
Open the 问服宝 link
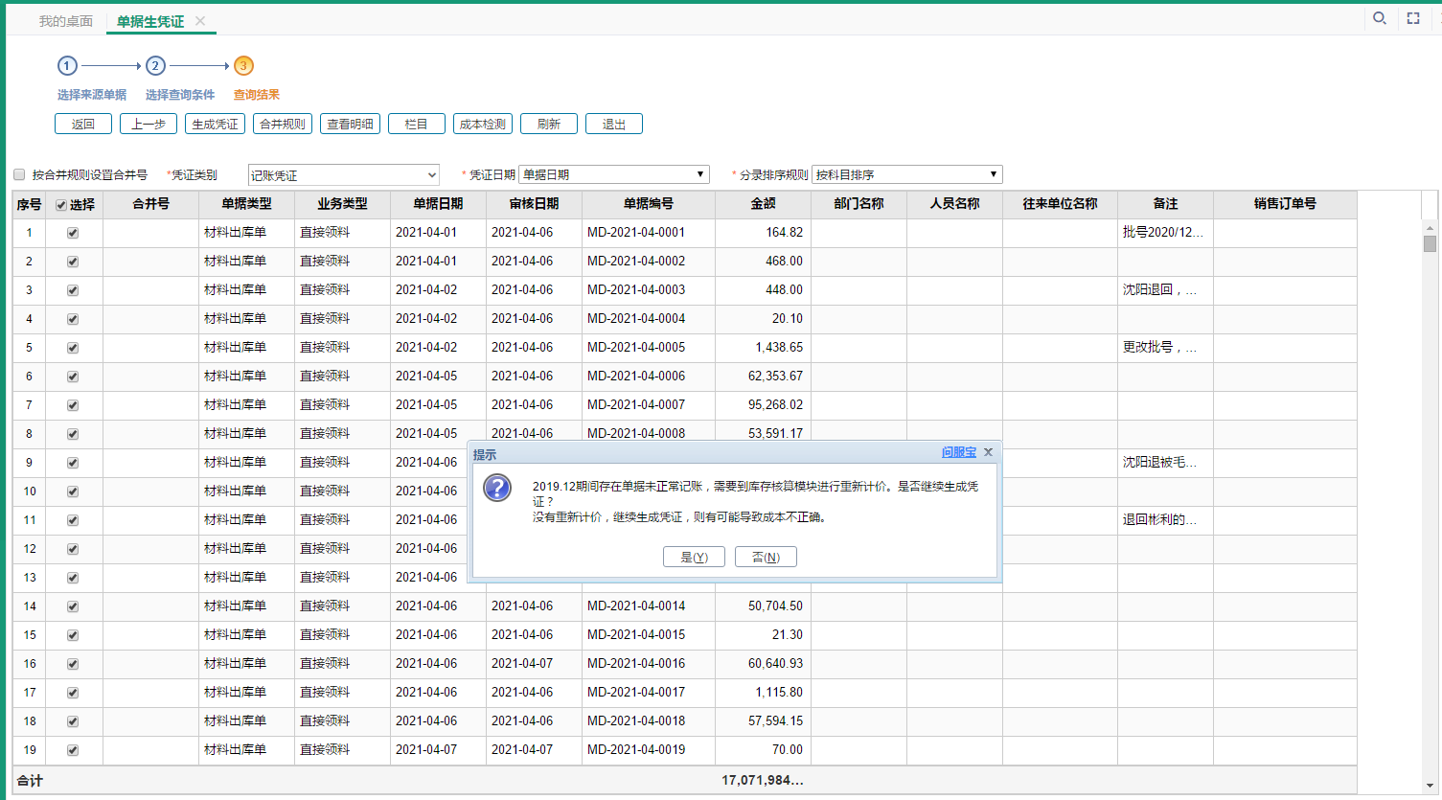pyautogui.click(x=959, y=452)
